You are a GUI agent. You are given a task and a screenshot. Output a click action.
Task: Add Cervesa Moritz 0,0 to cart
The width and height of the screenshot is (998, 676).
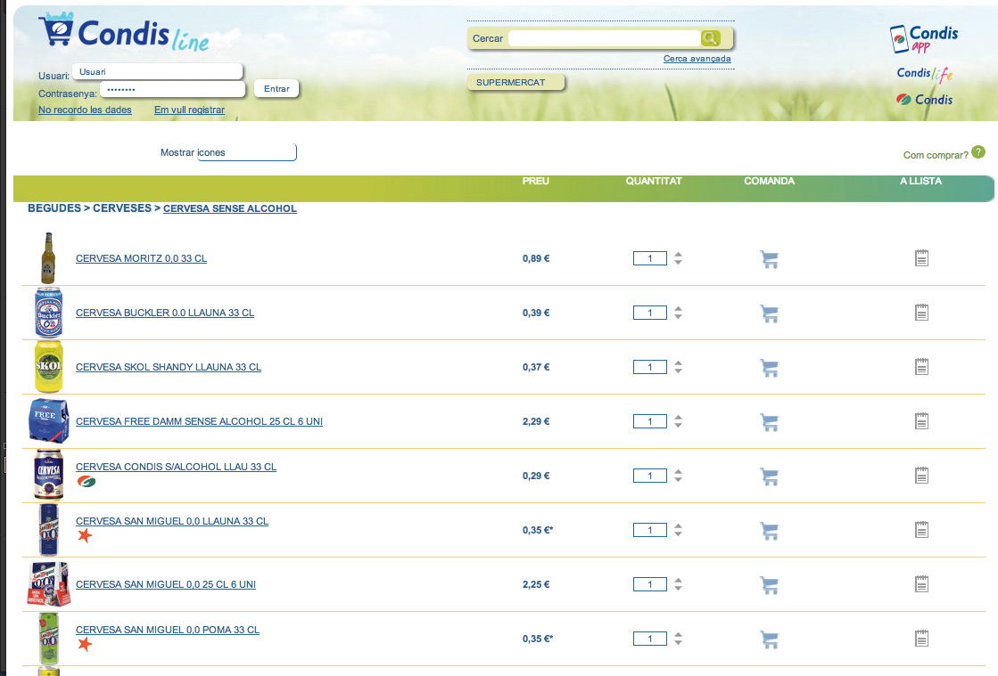coord(769,259)
